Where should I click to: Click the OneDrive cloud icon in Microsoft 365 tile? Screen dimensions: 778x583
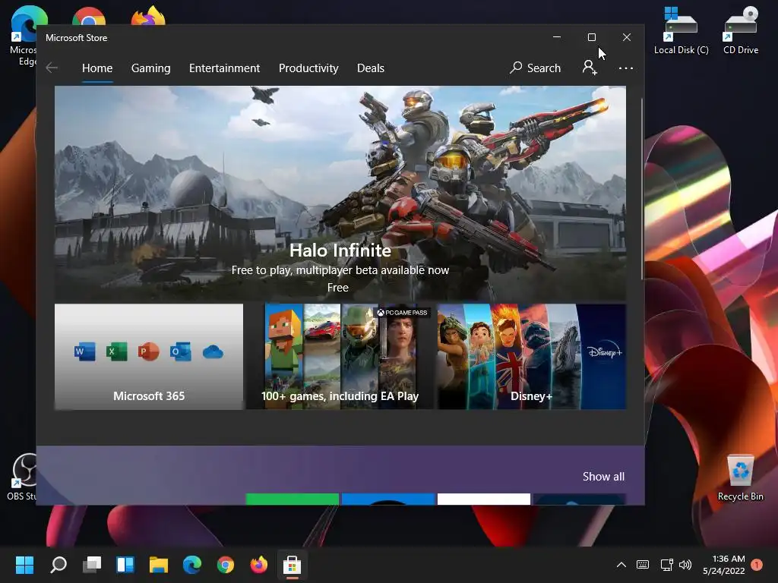(x=213, y=352)
